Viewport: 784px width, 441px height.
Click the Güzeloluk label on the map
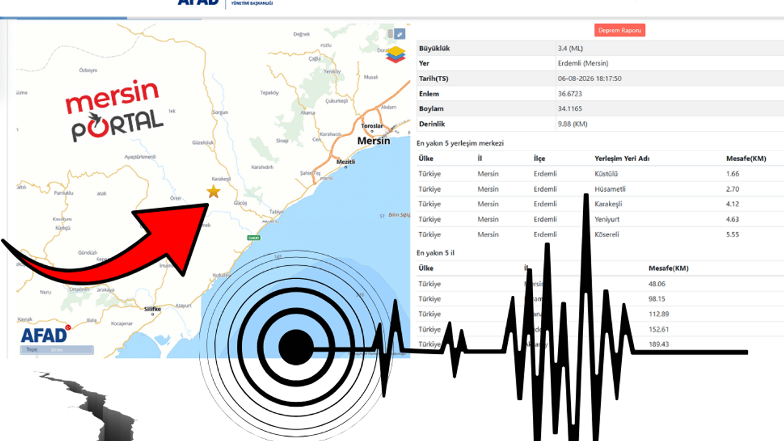[203, 143]
